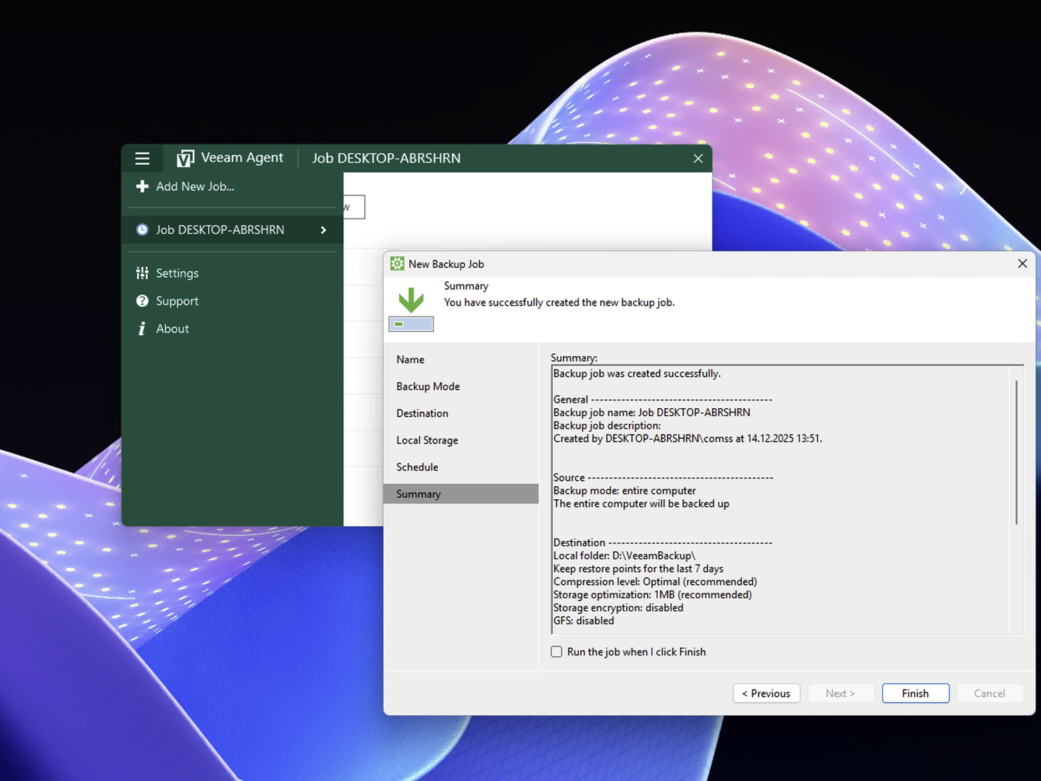
Task: Click the 'Storage encryption: disabled' line
Action: [x=618, y=607]
